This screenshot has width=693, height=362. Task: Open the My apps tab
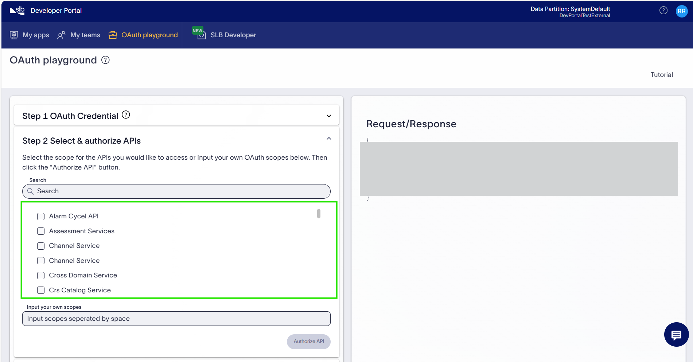[x=30, y=35]
